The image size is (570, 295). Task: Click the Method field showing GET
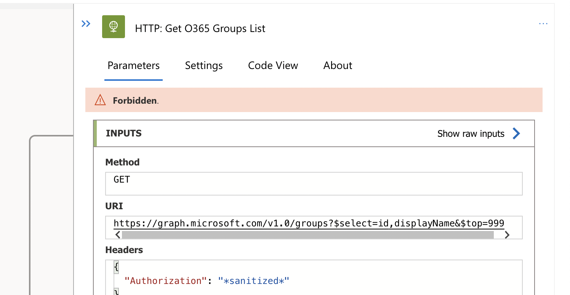coord(314,184)
